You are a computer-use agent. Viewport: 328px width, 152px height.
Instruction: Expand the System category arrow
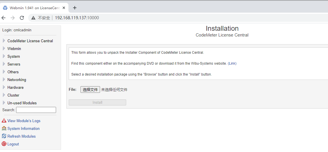(x=4, y=56)
